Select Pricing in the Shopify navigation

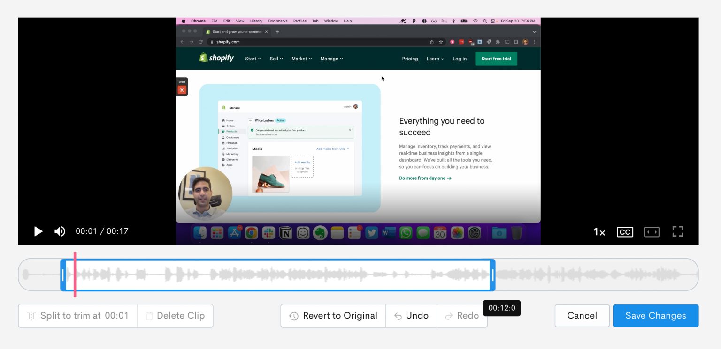coord(409,59)
